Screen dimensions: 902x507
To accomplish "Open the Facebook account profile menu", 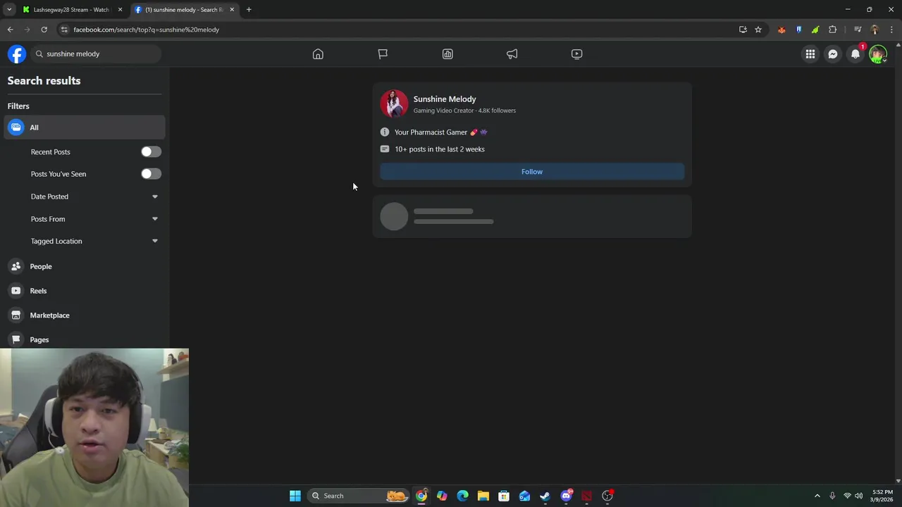I will 878,54.
